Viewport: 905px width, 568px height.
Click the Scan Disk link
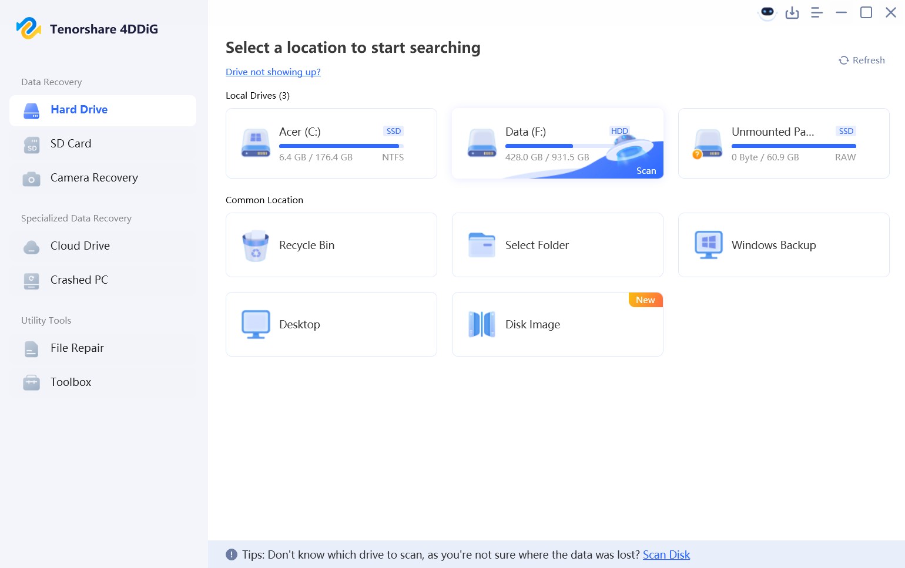(666, 554)
